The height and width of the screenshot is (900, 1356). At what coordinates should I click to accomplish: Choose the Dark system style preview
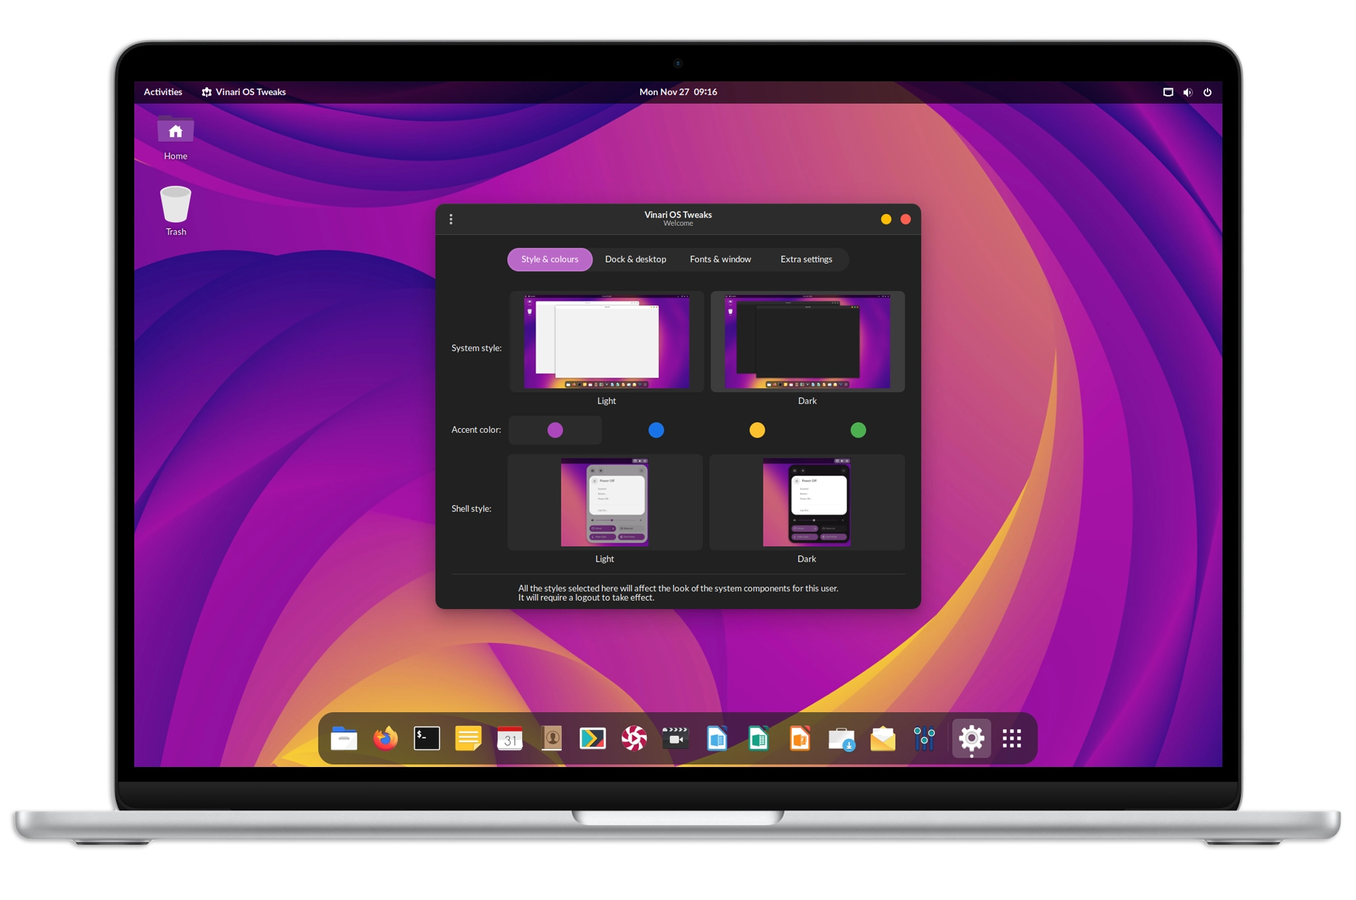pyautogui.click(x=807, y=342)
